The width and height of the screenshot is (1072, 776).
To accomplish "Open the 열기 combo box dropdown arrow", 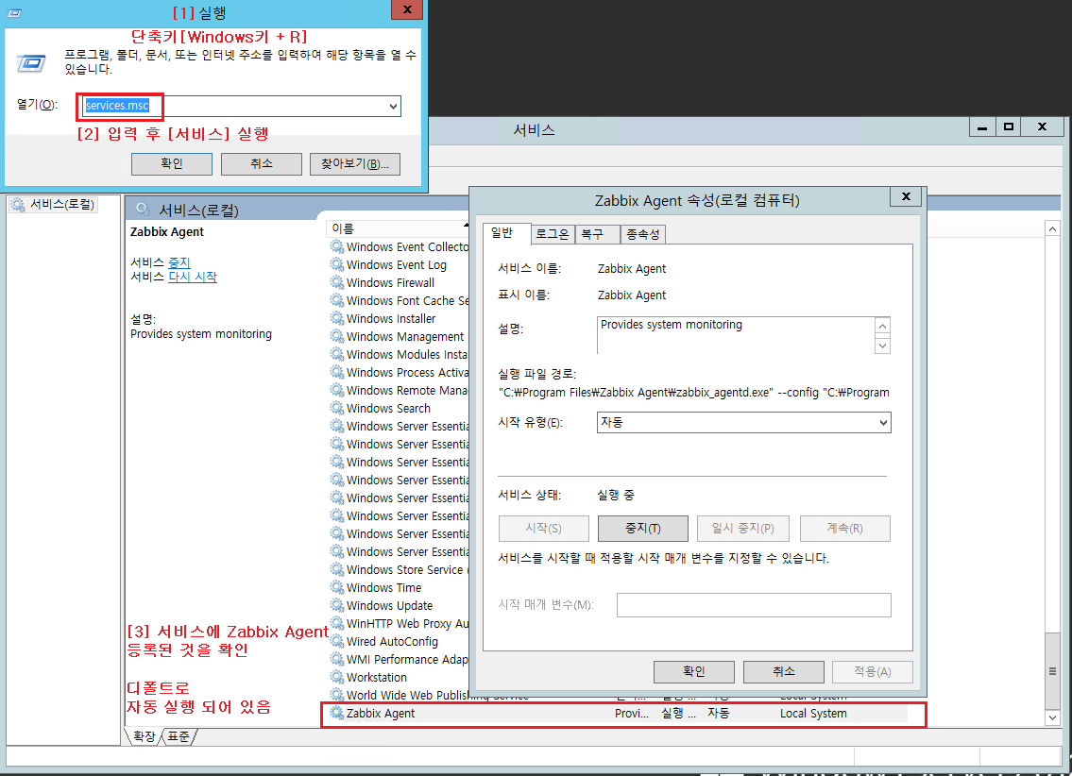I will [x=393, y=106].
